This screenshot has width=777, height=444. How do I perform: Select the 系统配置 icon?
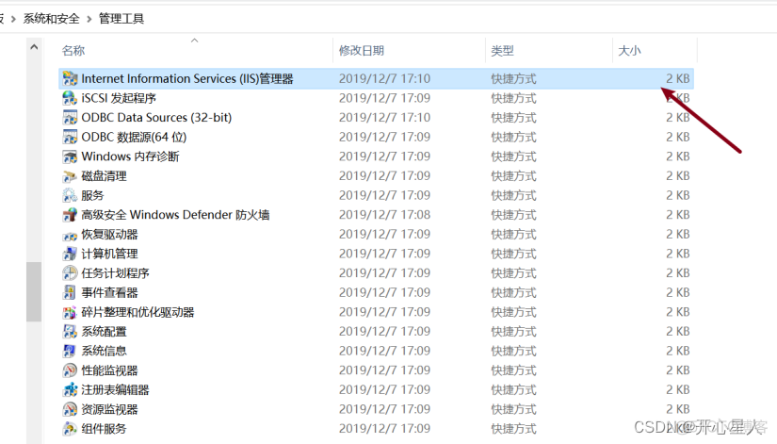[x=70, y=332]
